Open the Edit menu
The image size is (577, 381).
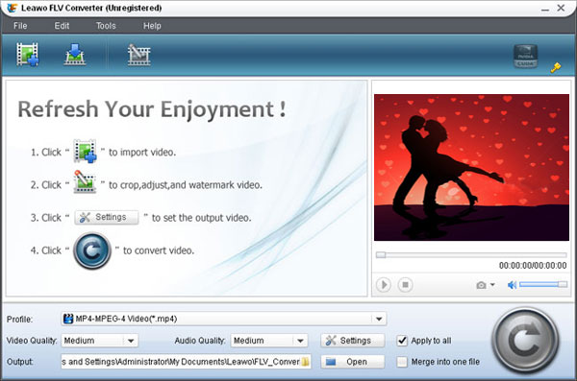coord(62,26)
